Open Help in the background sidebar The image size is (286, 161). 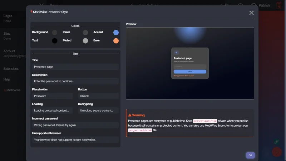pos(7,79)
